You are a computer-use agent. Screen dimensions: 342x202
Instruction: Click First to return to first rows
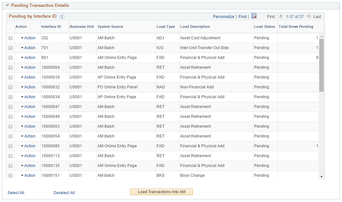(271, 16)
